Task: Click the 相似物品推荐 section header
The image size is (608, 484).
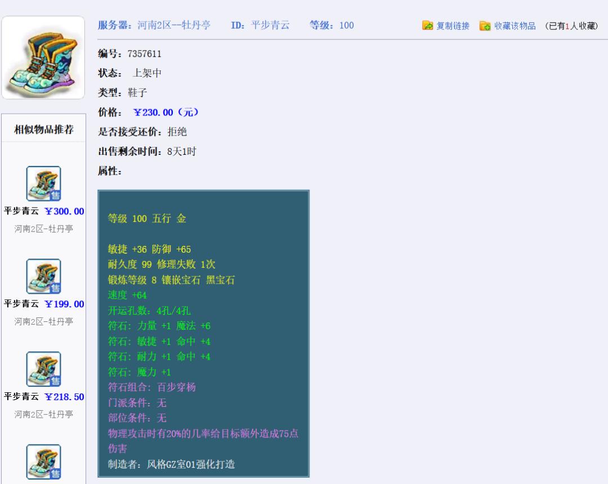Action: [x=43, y=128]
